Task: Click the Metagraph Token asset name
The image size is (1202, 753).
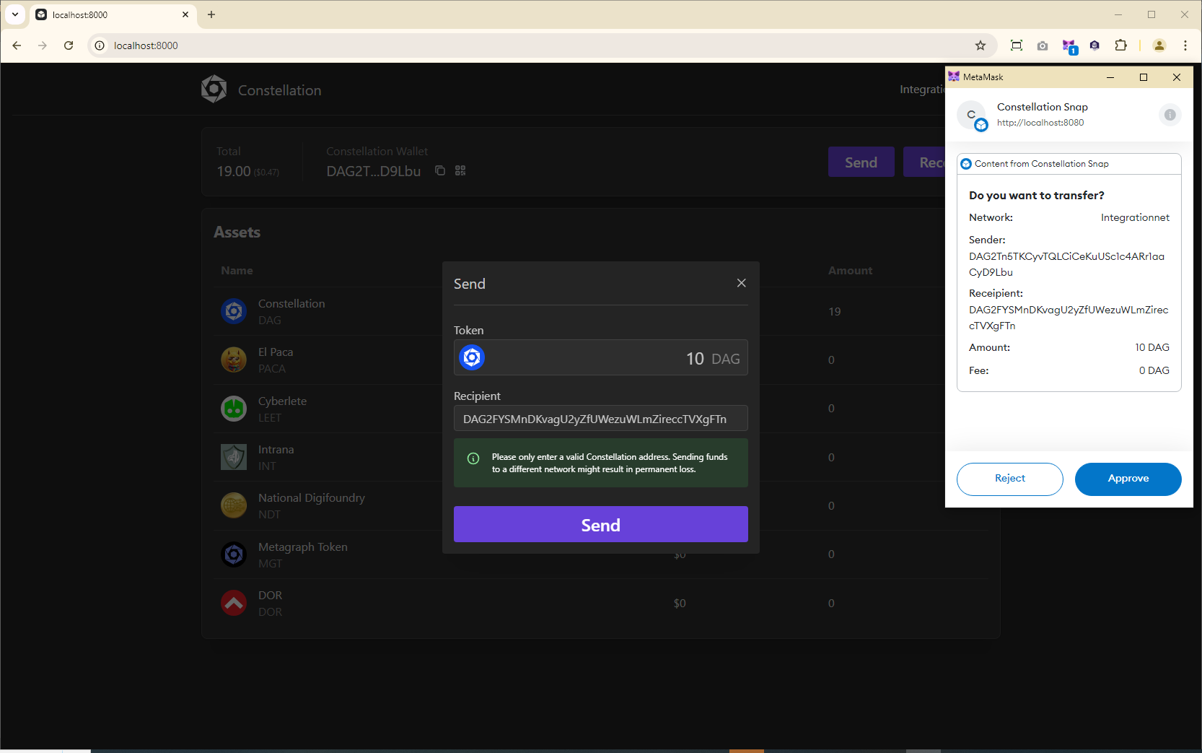Action: point(303,547)
